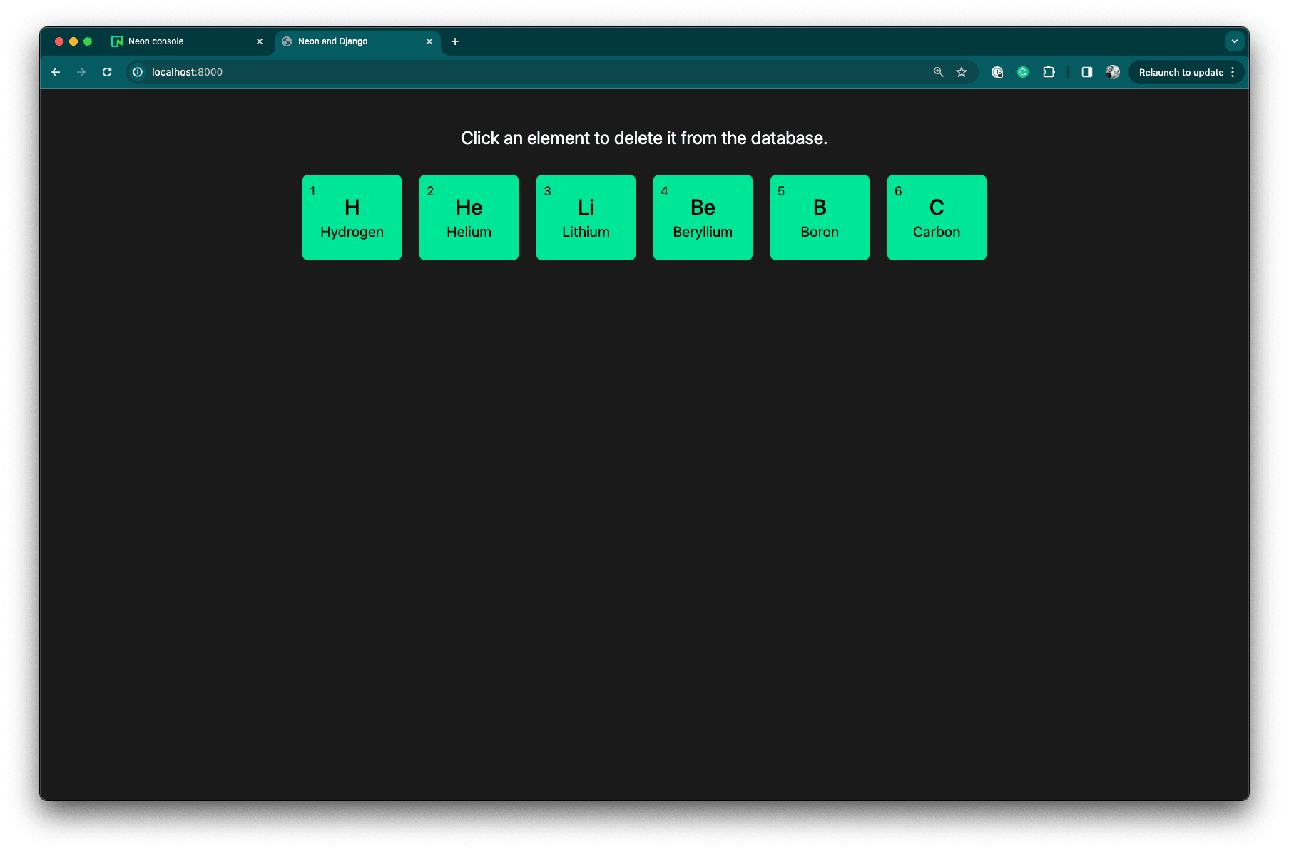Open the Extensions puzzle icon

coord(1049,72)
